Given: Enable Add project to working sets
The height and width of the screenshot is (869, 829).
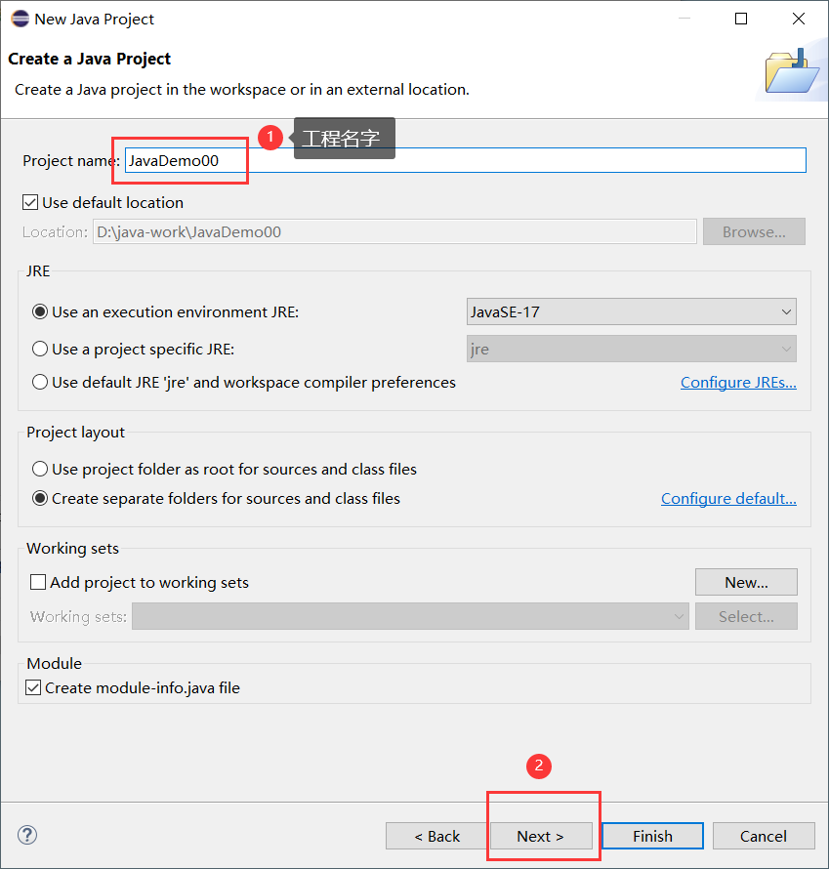Looking at the screenshot, I should pos(38,582).
